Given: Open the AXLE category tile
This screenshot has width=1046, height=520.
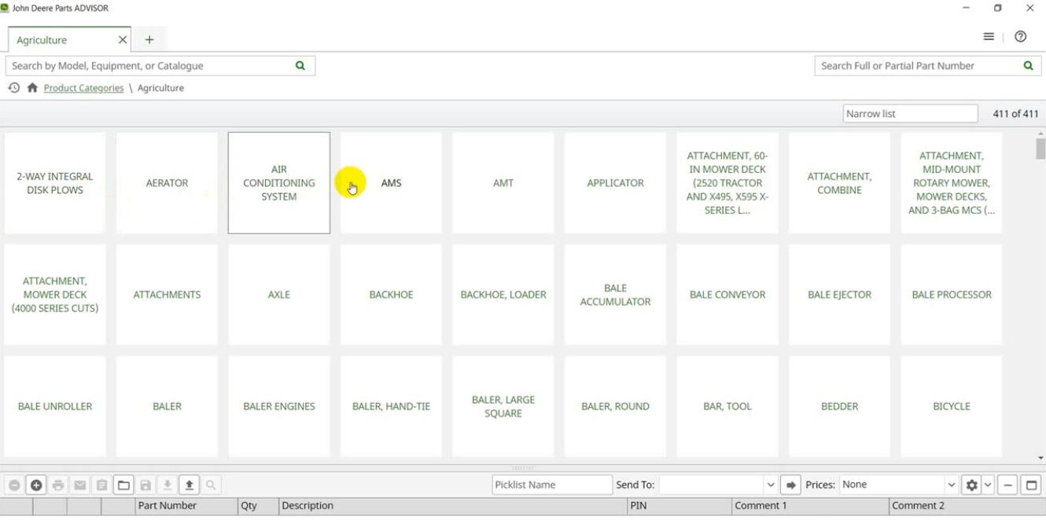Looking at the screenshot, I should point(279,295).
